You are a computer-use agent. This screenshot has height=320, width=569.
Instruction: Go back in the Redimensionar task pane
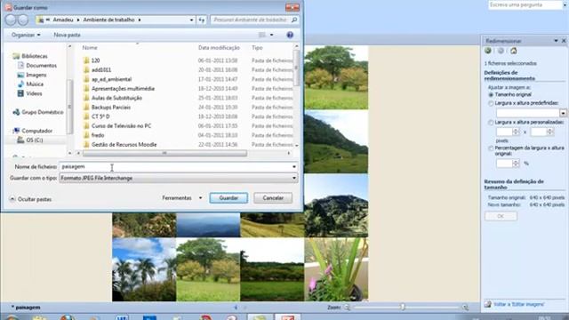[488, 51]
